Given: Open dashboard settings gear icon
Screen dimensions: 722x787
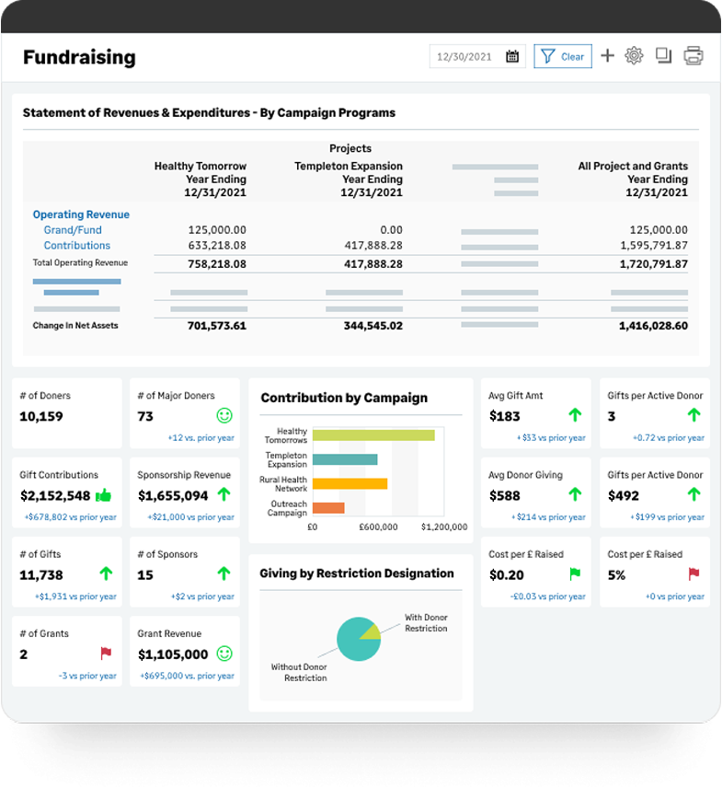Looking at the screenshot, I should point(634,55).
